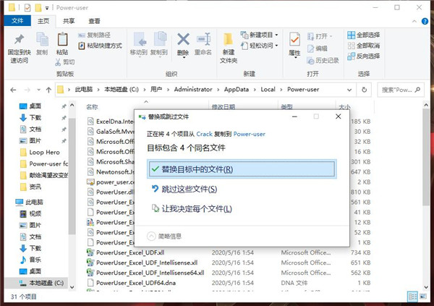
Task: Create a New folder from ribbon
Action: pos(229,48)
